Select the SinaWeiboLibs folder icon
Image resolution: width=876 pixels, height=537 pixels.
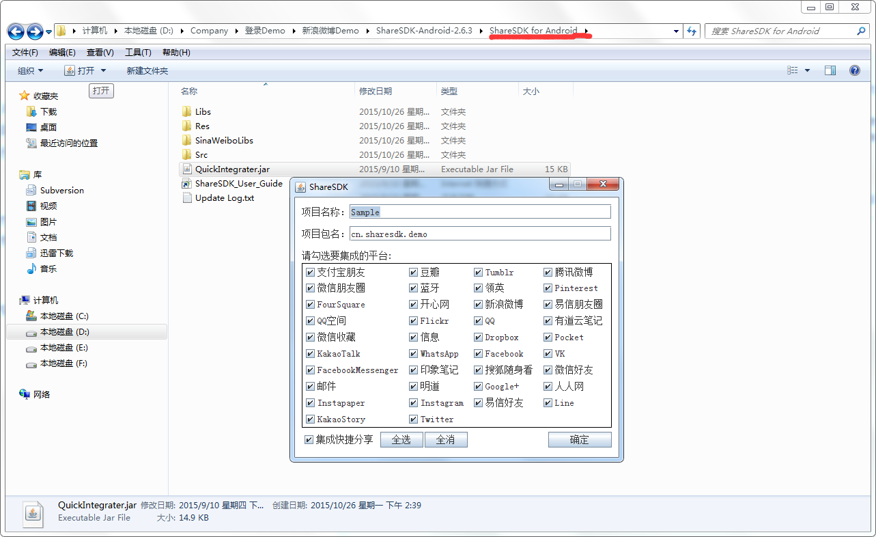point(187,140)
